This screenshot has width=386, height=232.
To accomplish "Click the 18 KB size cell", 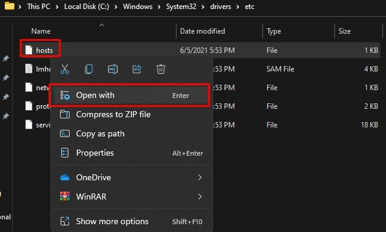I will [x=369, y=125].
